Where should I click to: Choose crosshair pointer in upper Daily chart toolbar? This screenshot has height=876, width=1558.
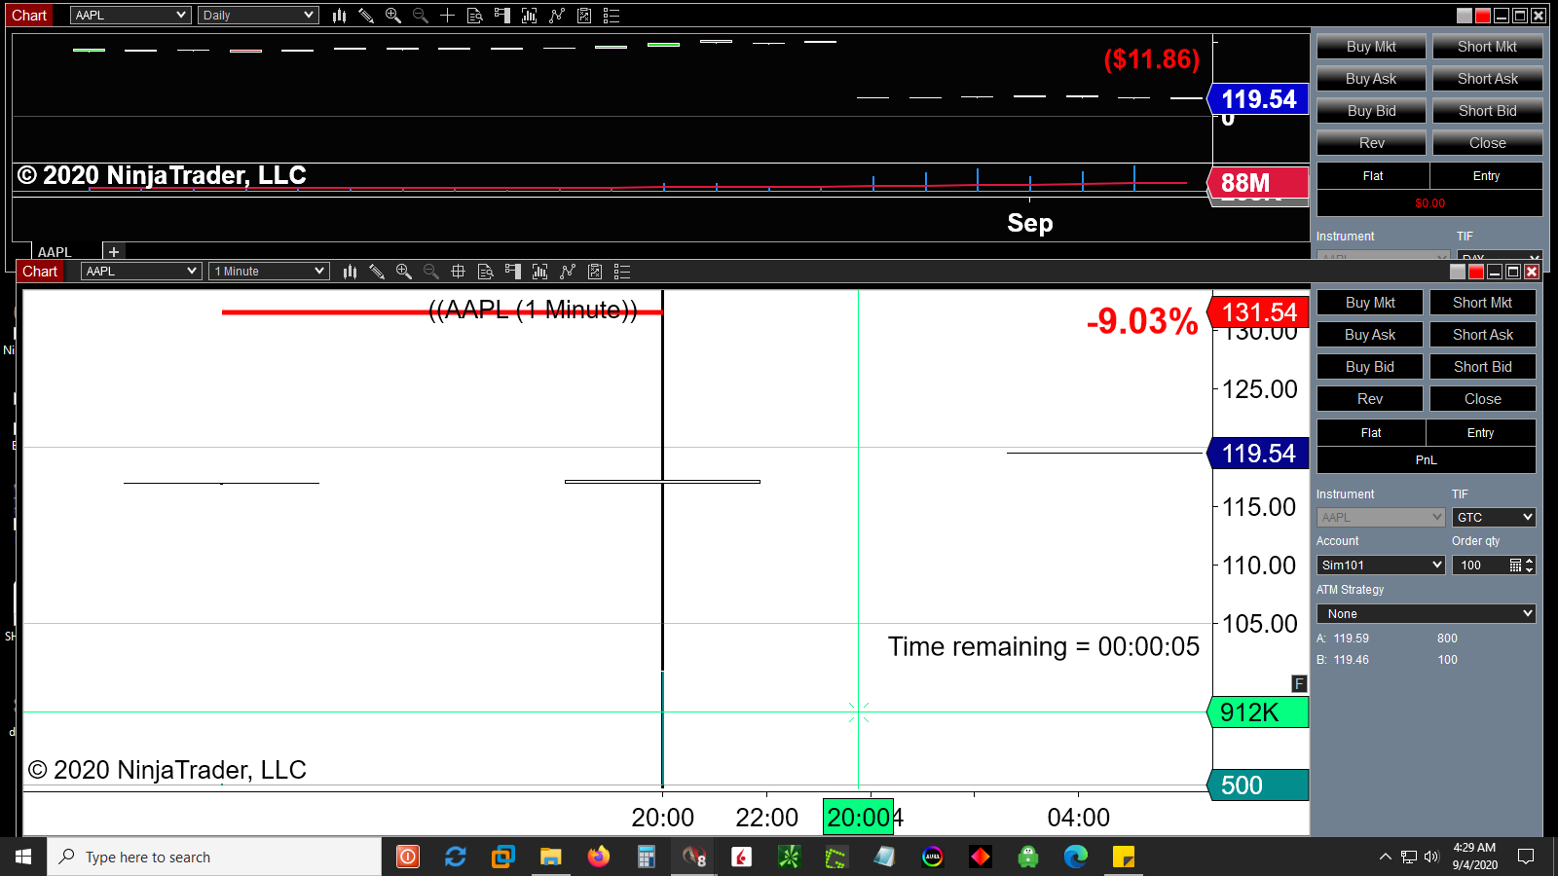click(448, 16)
